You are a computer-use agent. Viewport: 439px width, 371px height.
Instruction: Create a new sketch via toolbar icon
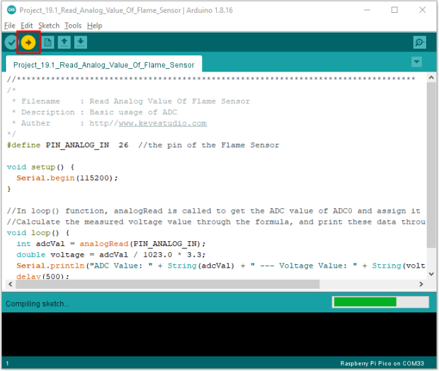pyautogui.click(x=48, y=43)
